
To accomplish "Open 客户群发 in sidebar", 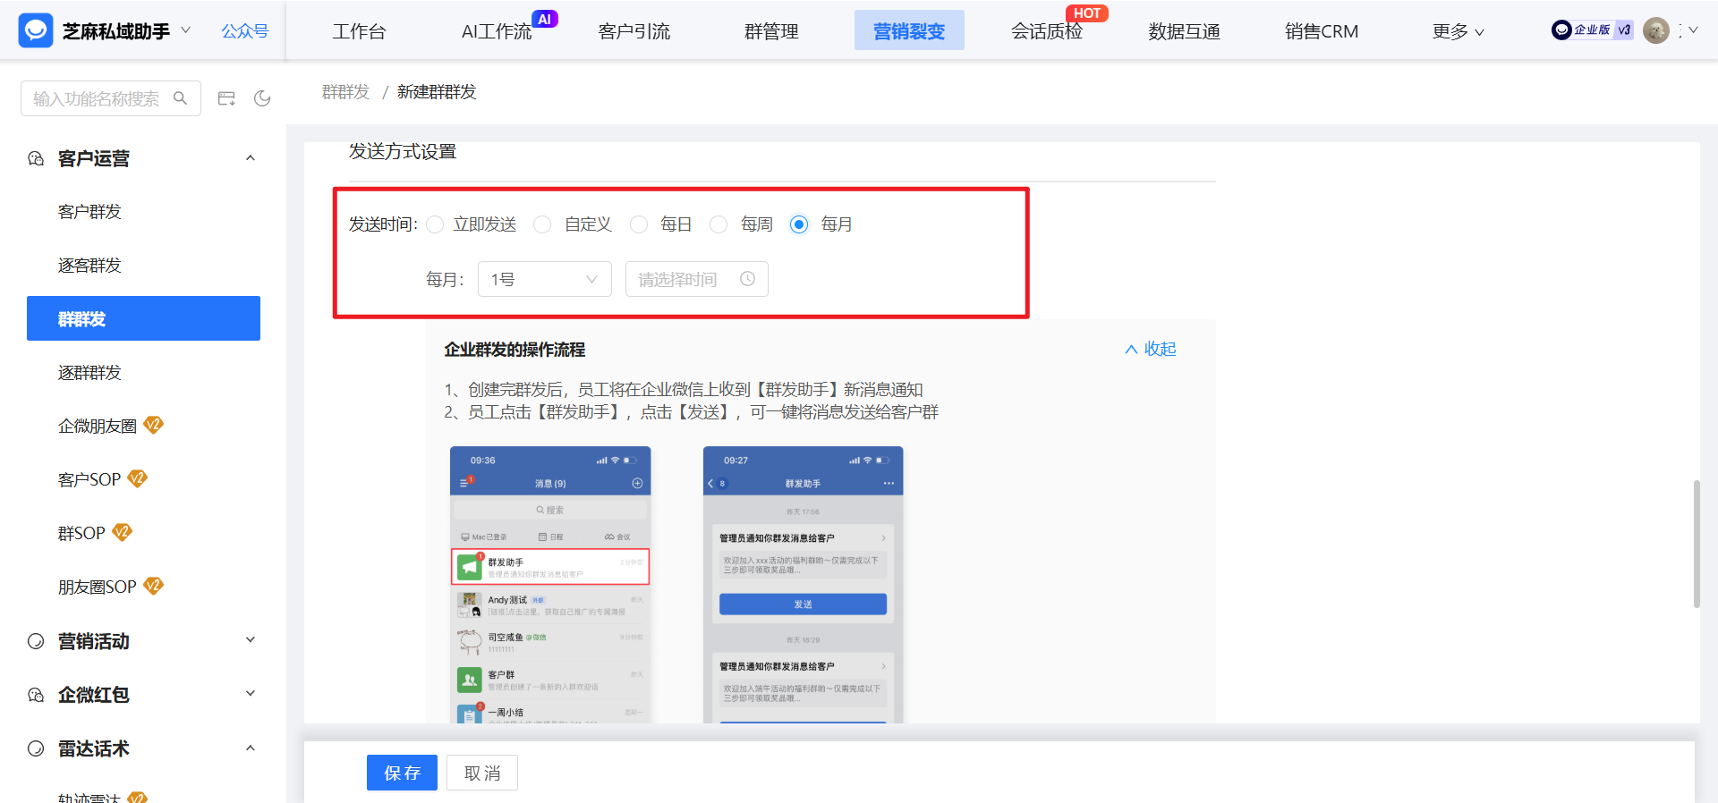I will click(89, 212).
